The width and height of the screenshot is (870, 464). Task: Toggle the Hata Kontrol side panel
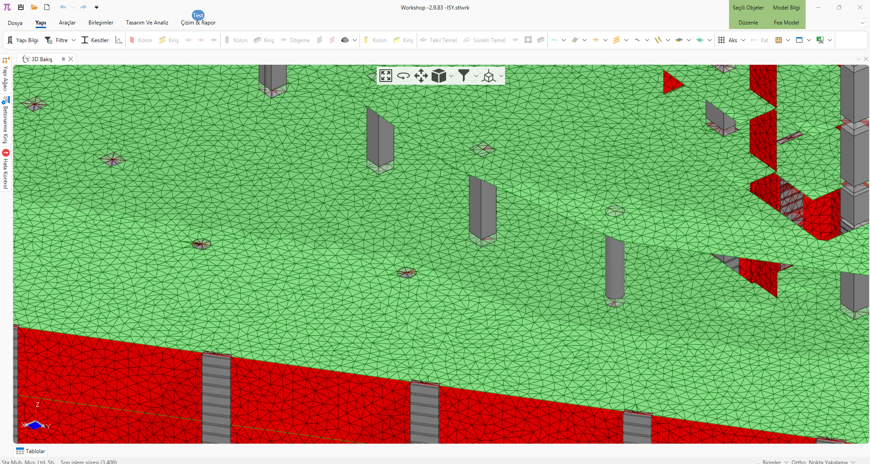point(5,169)
